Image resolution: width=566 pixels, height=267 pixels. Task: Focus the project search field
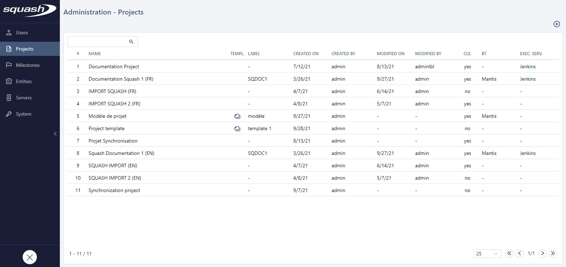pos(103,41)
